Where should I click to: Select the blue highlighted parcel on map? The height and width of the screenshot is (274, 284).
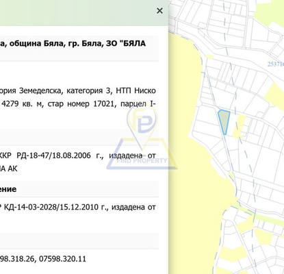coord(224,122)
